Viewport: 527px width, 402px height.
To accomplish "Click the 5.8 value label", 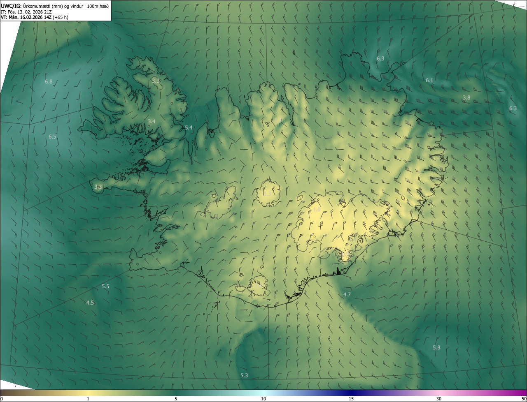I will [436, 347].
